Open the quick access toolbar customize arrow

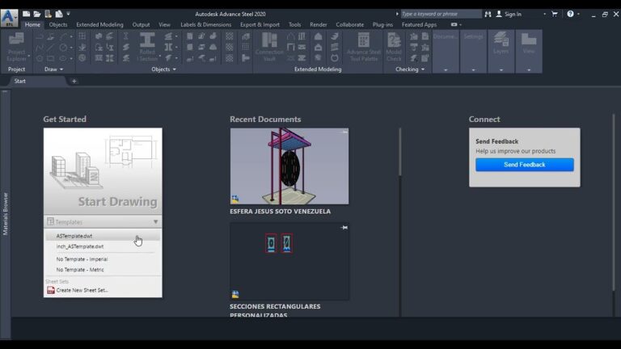tap(69, 14)
